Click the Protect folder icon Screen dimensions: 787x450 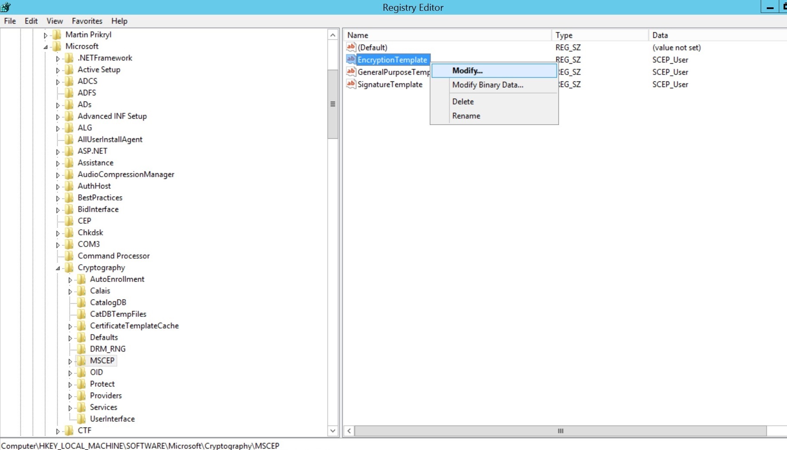coord(81,384)
